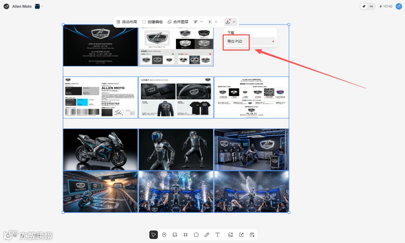Choose 下载 from the export menu
The image size is (405, 243).
click(231, 33)
